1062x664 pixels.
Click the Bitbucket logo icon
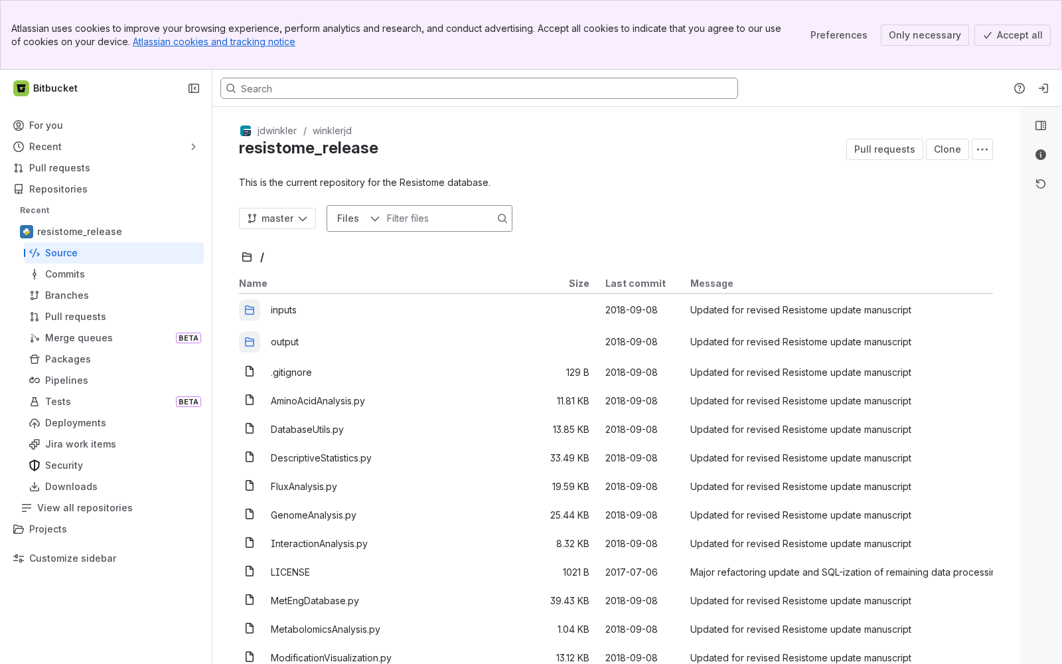click(21, 88)
